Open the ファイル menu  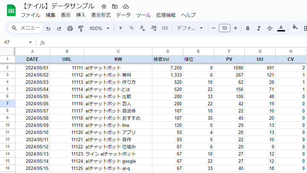point(30,15)
